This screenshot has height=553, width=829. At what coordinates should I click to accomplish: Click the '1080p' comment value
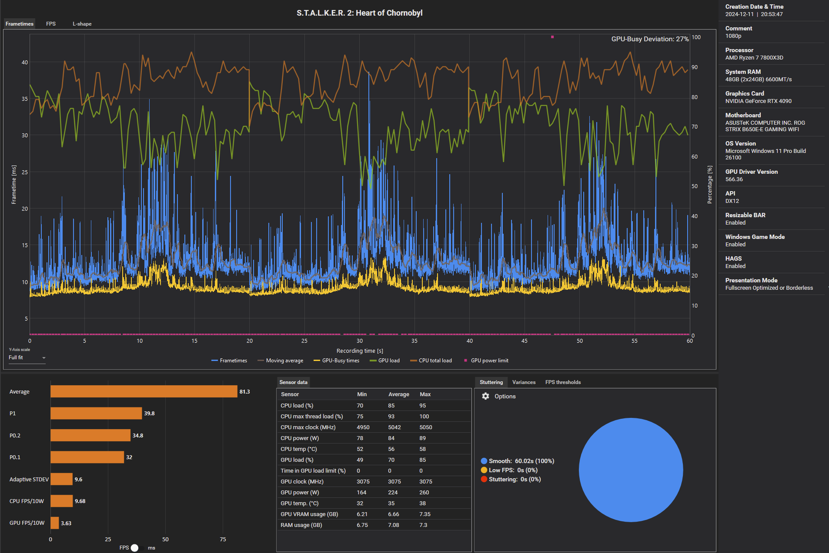(x=733, y=36)
